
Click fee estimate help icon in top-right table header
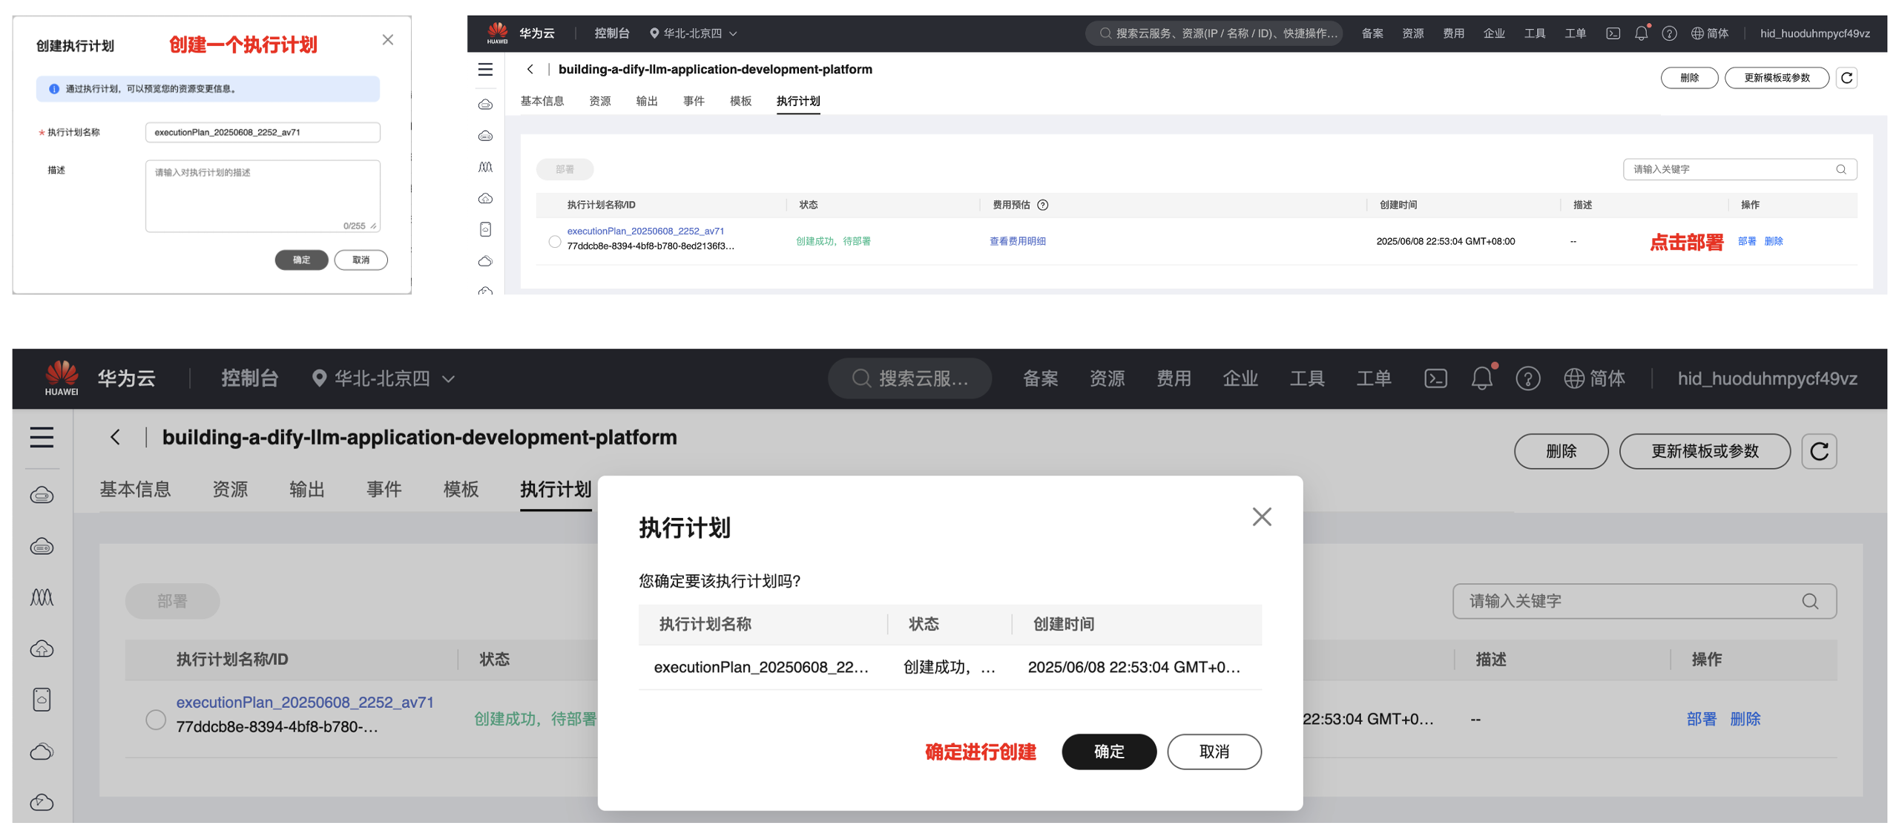pyautogui.click(x=1042, y=205)
